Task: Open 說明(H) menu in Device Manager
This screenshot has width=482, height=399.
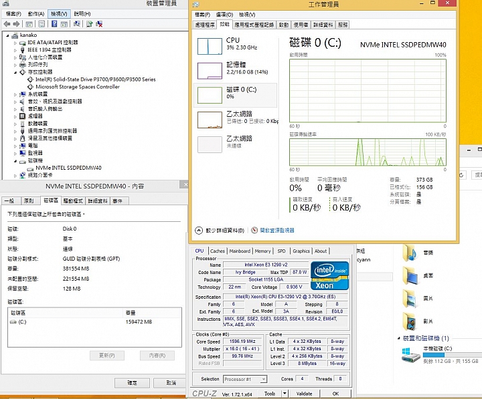Action: coord(82,14)
